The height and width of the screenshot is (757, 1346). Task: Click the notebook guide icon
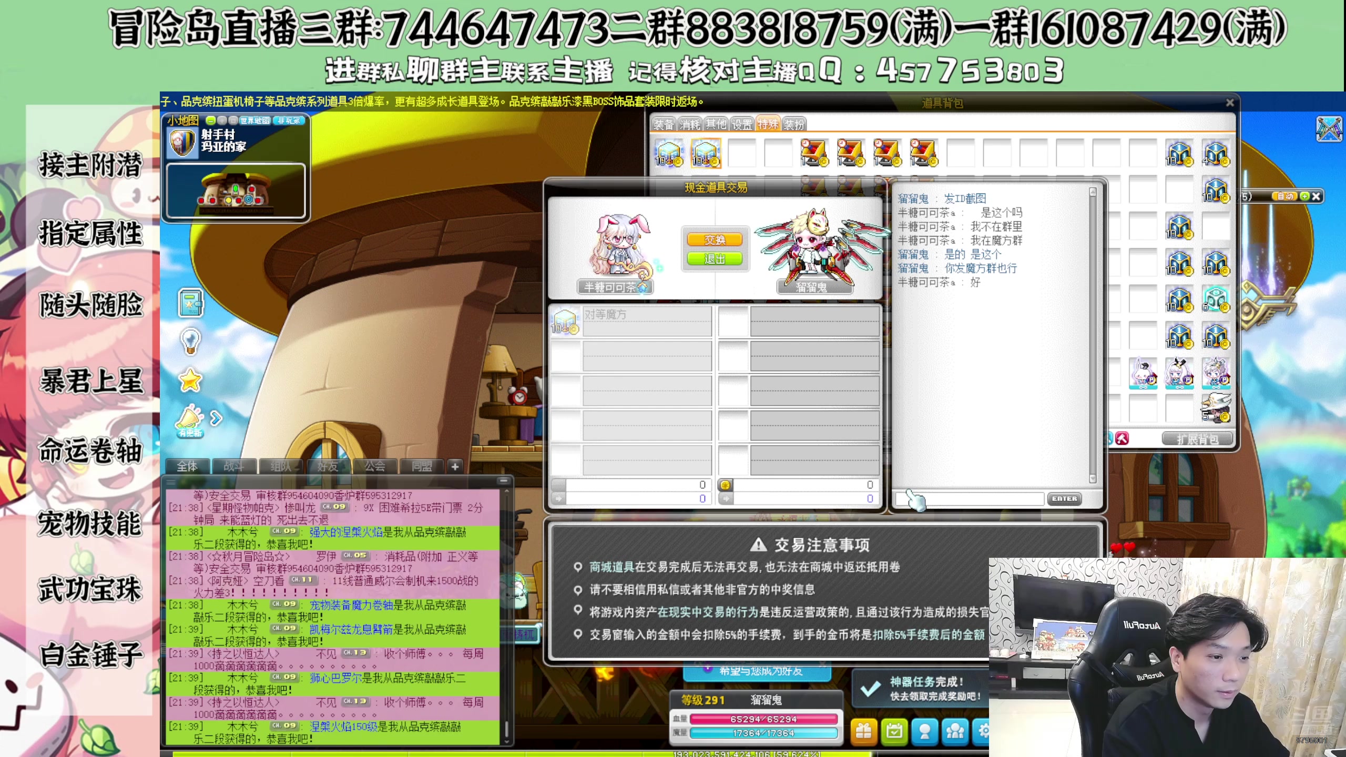coord(190,303)
